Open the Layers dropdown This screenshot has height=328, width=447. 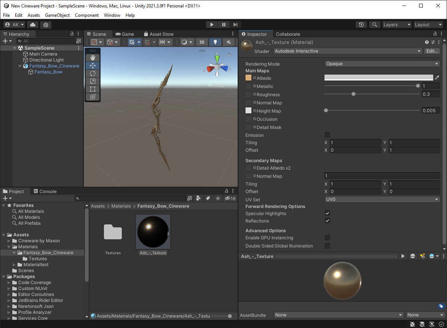click(x=397, y=25)
